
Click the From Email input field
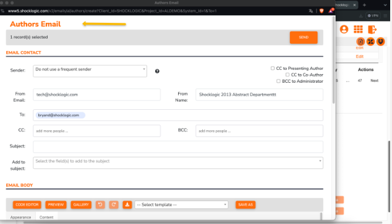click(96, 94)
